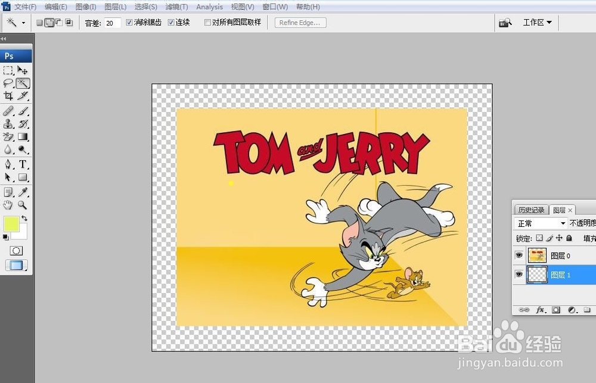
Task: Open the 正常 blend mode dropdown
Action: coord(541,223)
